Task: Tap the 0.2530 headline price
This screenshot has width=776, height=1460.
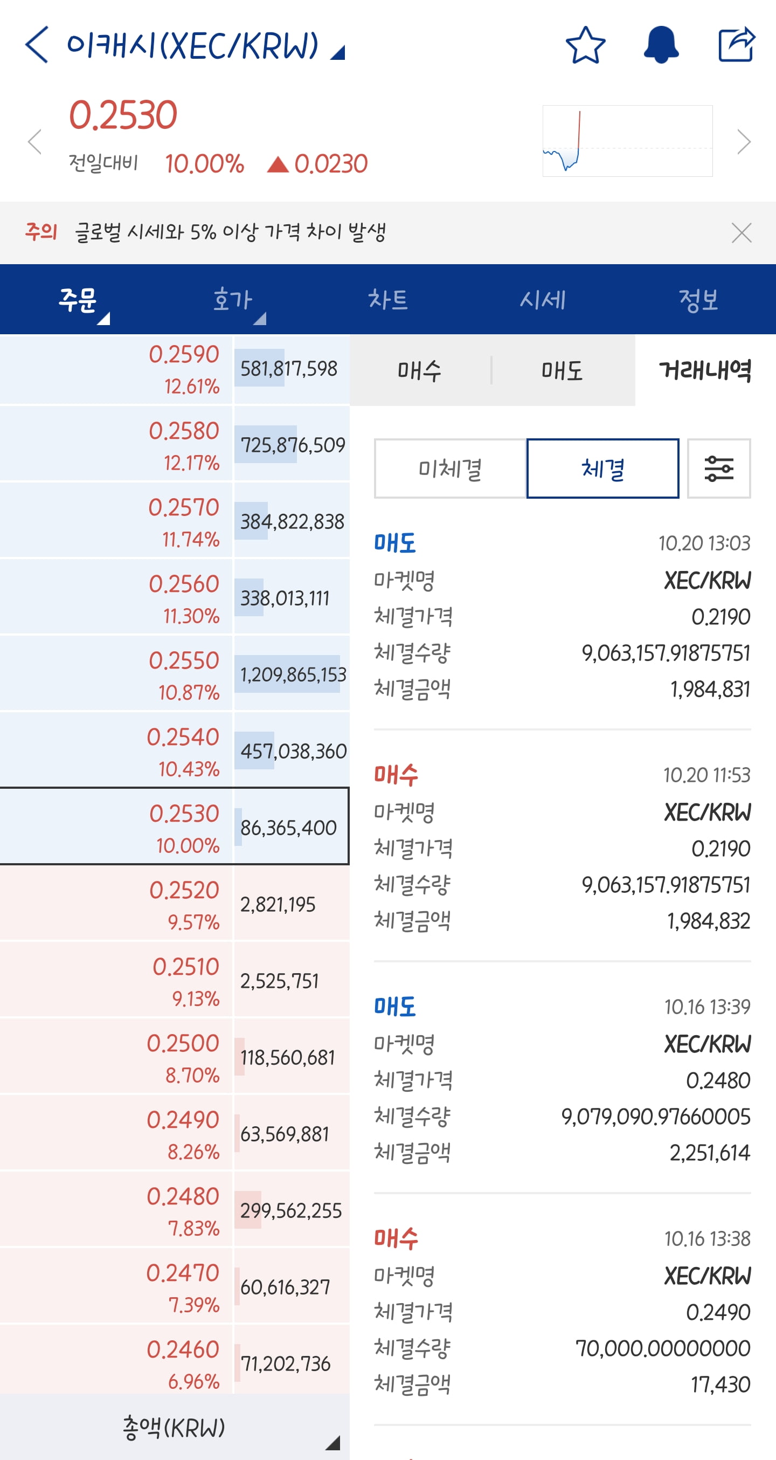Action: pyautogui.click(x=123, y=115)
